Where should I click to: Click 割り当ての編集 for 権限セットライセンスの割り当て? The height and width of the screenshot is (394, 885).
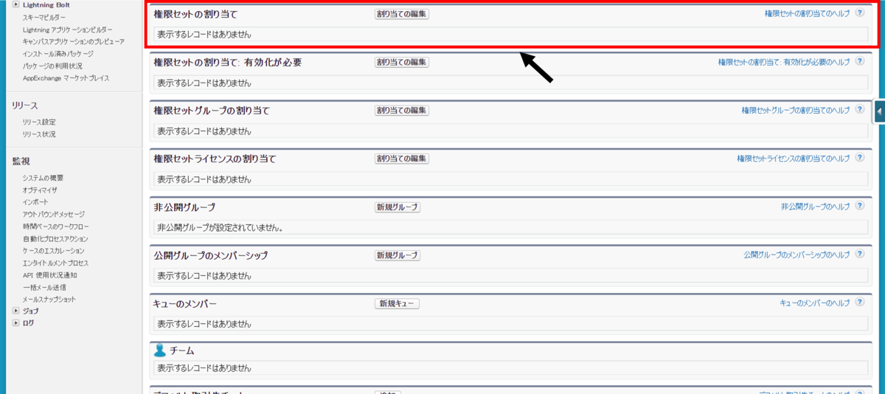(x=402, y=159)
